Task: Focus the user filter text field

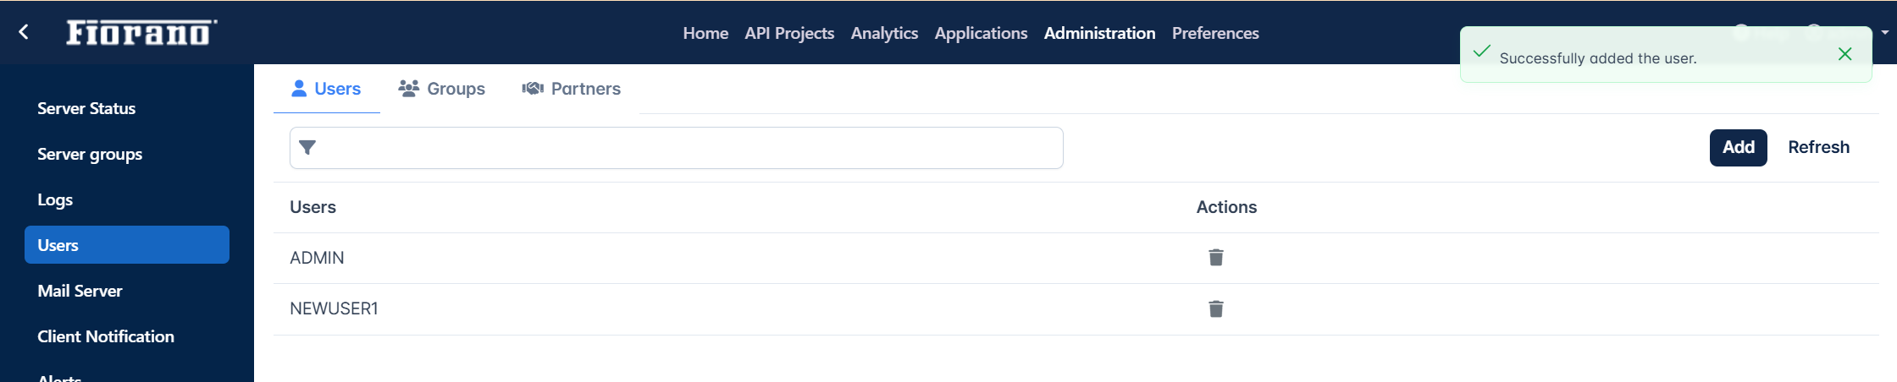Action: click(677, 148)
